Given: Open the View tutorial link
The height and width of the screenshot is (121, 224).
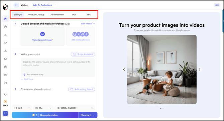Looking at the screenshot, I should click(88, 24).
